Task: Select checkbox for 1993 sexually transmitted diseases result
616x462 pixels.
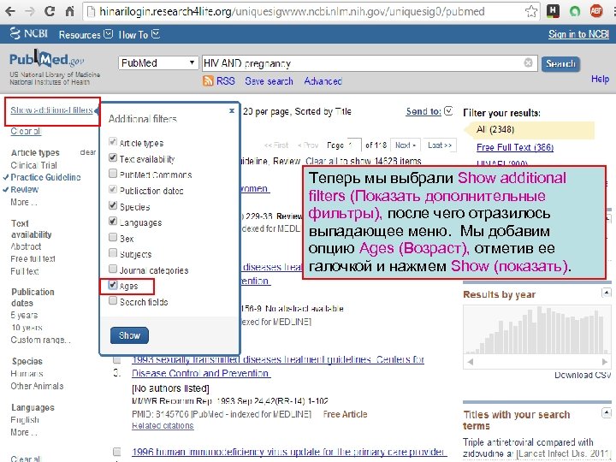Action: [x=116, y=359]
